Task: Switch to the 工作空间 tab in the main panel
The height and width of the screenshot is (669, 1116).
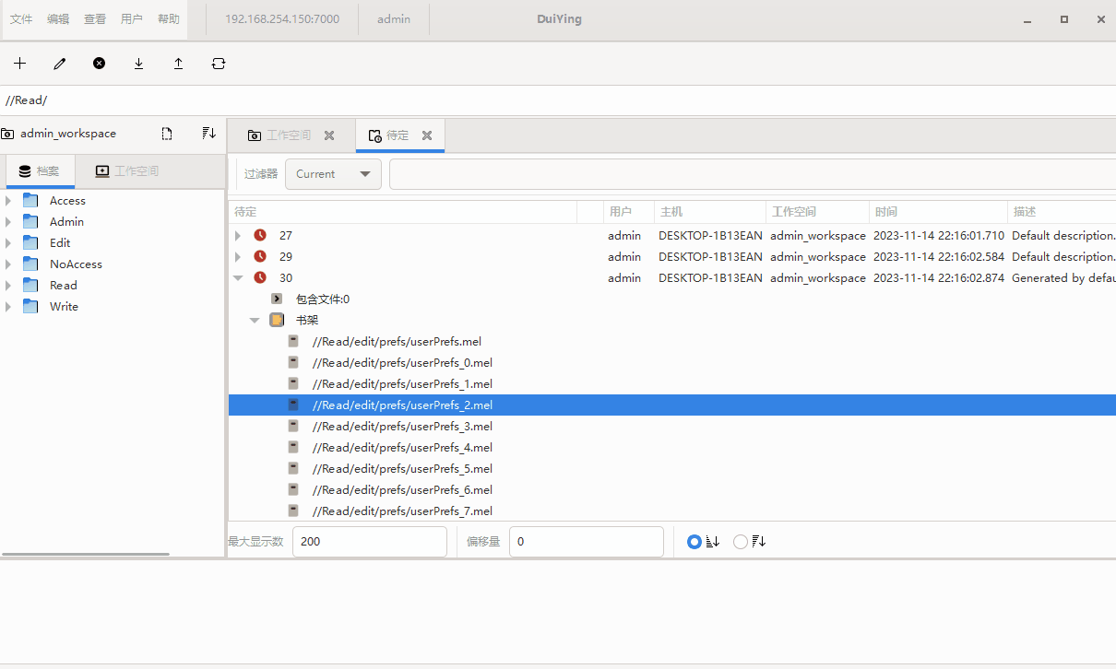Action: (288, 135)
